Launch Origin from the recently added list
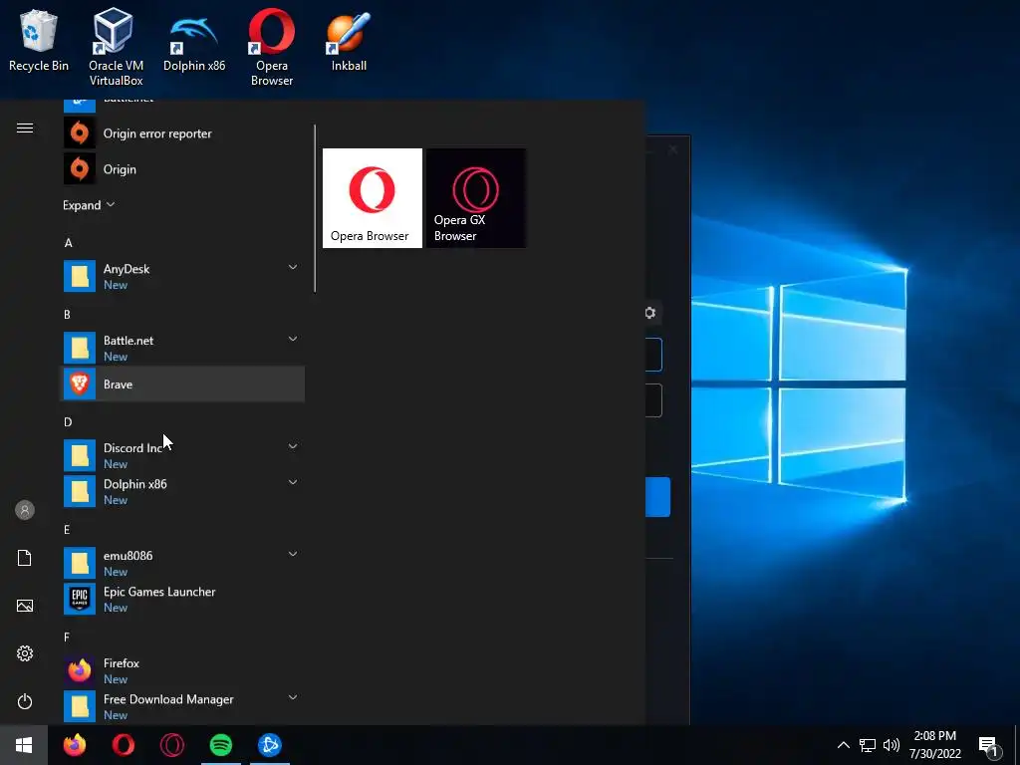 pyautogui.click(x=182, y=169)
